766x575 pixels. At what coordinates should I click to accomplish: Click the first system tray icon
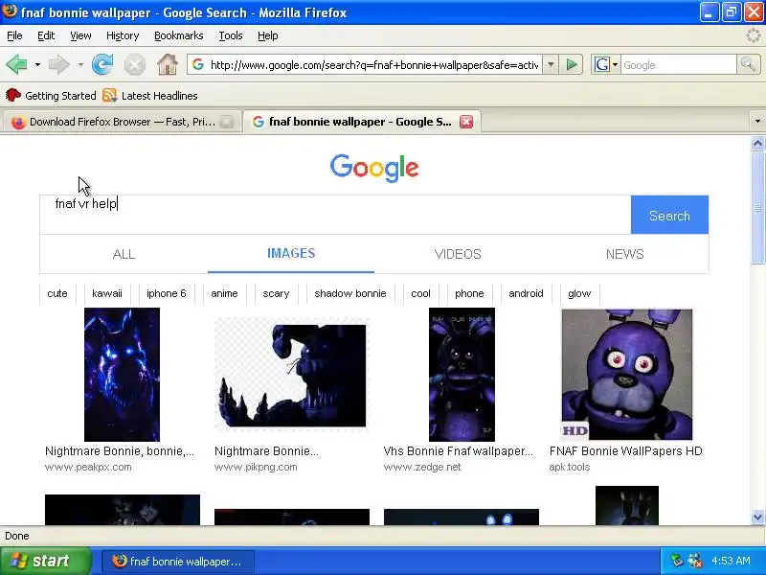pyautogui.click(x=677, y=561)
